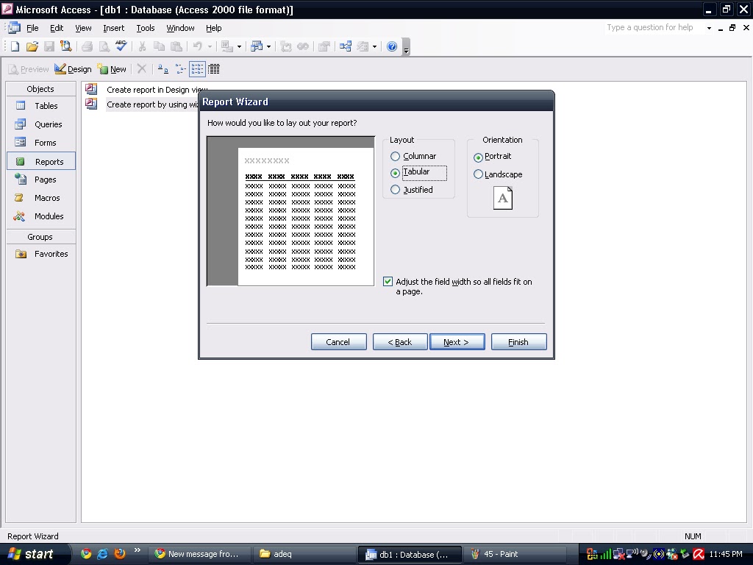Click the Groups bar header
Screen dimensions: 753x565
(x=41, y=237)
